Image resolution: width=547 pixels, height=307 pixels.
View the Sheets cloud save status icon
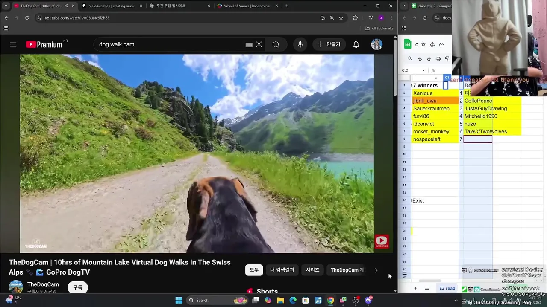pos(441,44)
